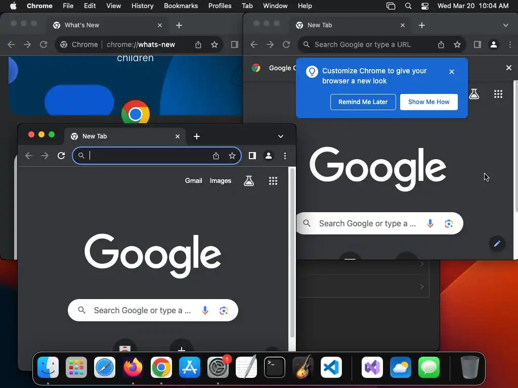Reload the page in the front New Tab window
This screenshot has width=518, height=388.
[x=61, y=156]
